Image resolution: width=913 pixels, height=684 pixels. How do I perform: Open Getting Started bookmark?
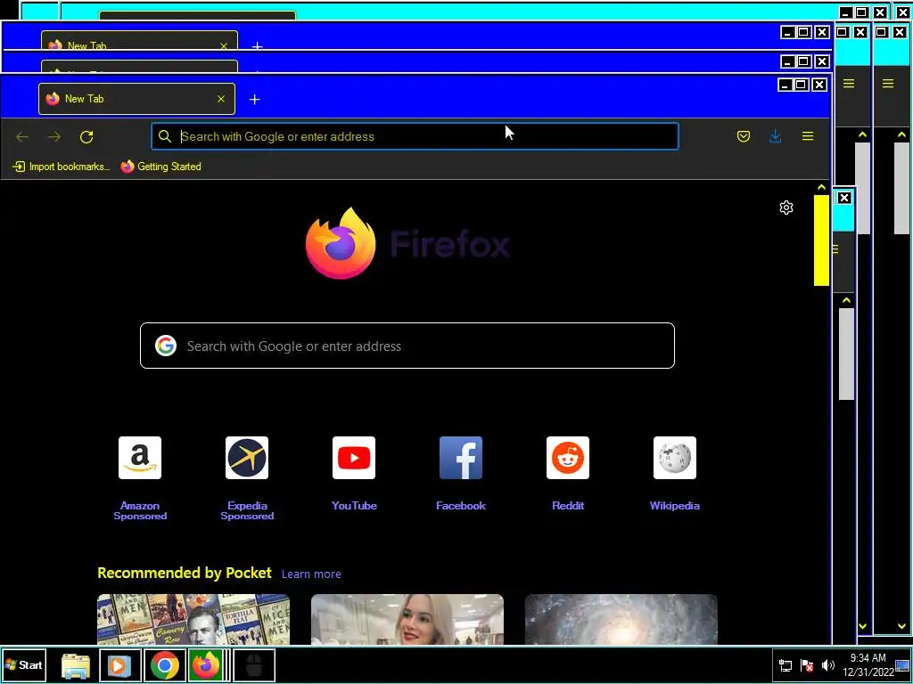(161, 167)
